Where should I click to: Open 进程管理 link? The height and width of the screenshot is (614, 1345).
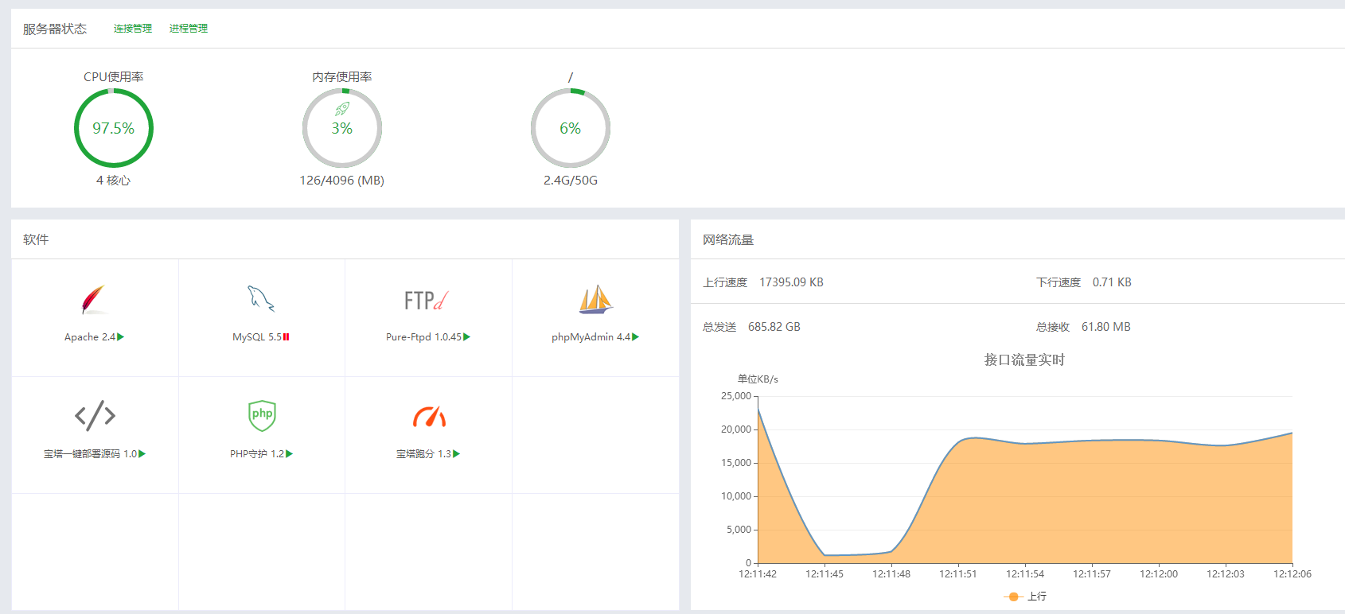pyautogui.click(x=189, y=29)
